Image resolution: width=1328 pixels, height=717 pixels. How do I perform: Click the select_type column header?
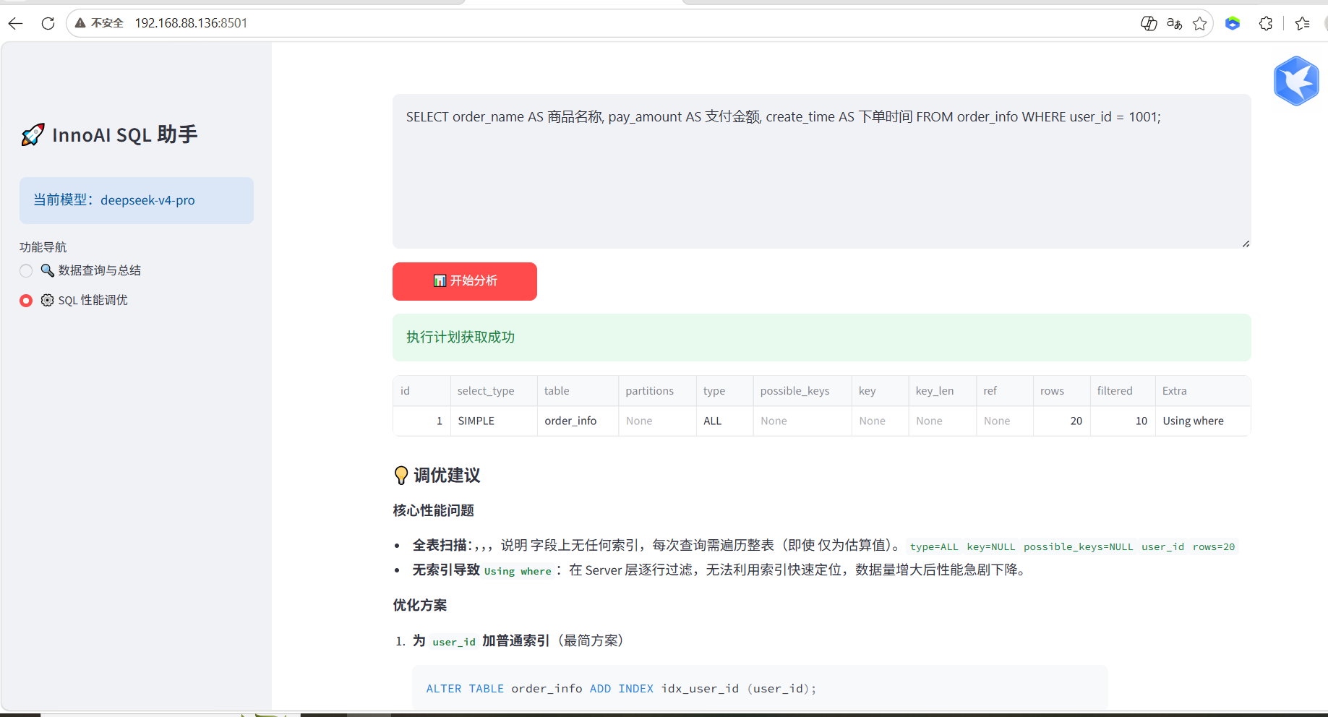pyautogui.click(x=494, y=391)
